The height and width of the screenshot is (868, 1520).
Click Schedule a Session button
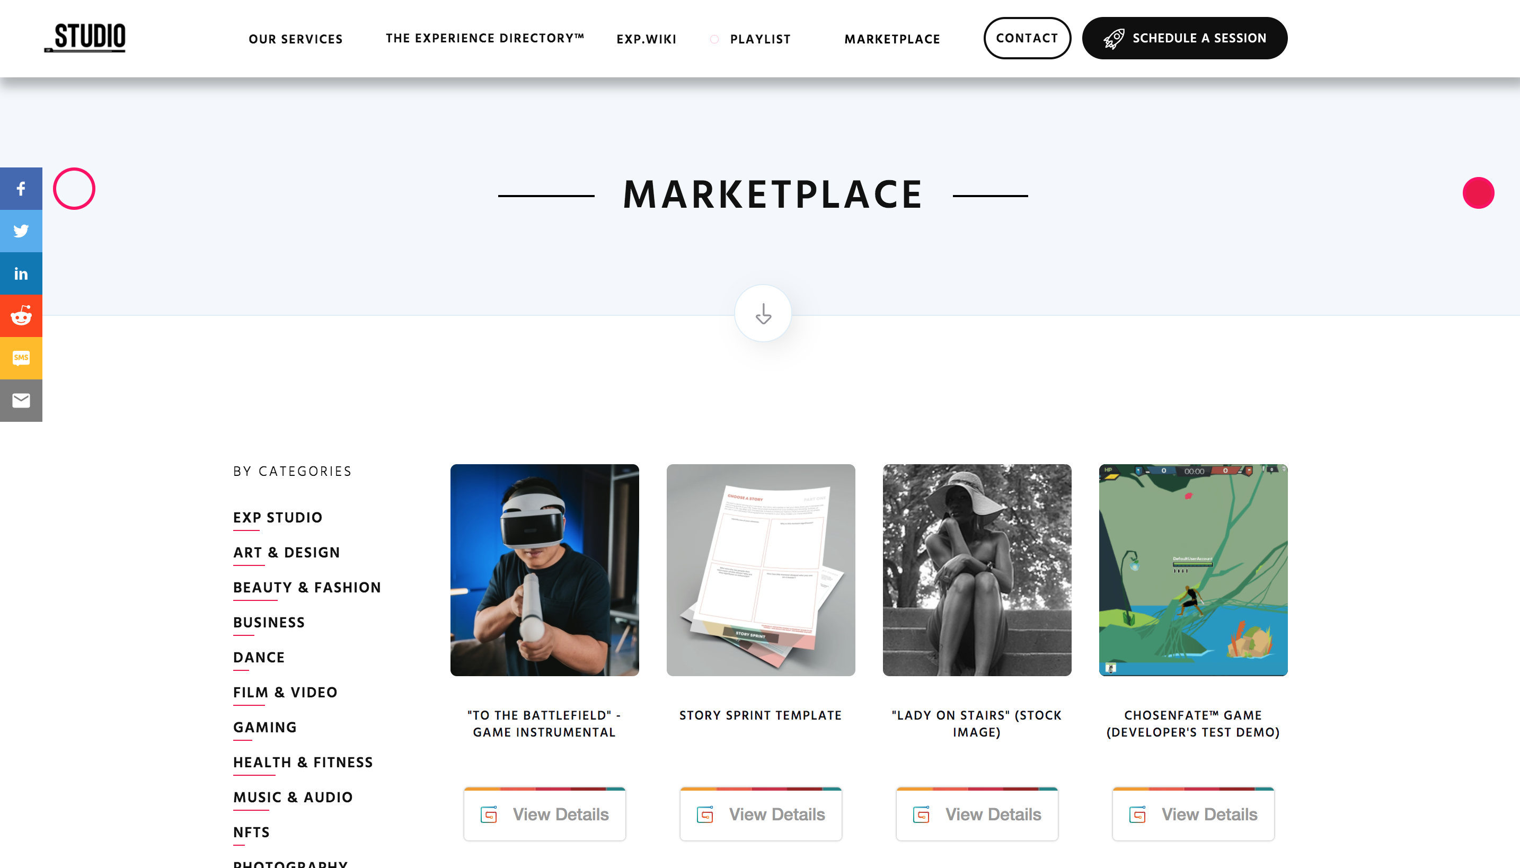(1184, 38)
